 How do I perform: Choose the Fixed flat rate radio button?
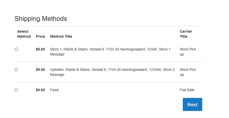16,90
